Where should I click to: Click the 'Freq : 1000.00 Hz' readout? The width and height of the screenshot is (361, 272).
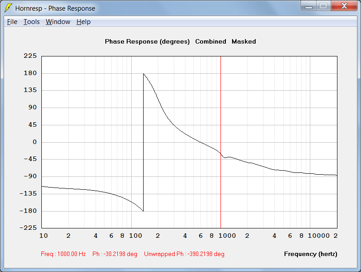[63, 254]
